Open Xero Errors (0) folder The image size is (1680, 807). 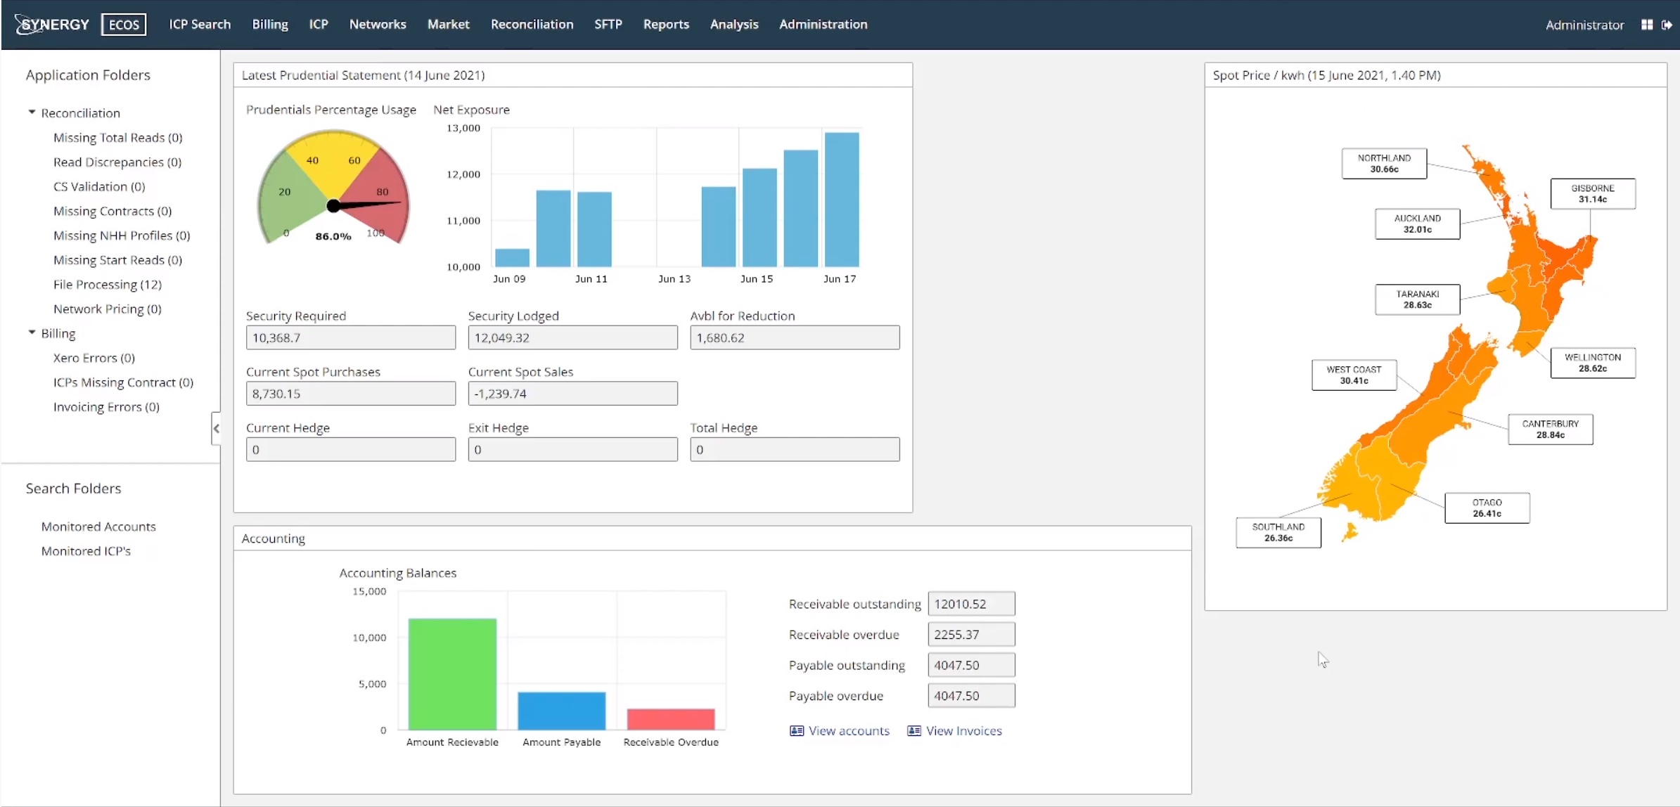pos(94,358)
